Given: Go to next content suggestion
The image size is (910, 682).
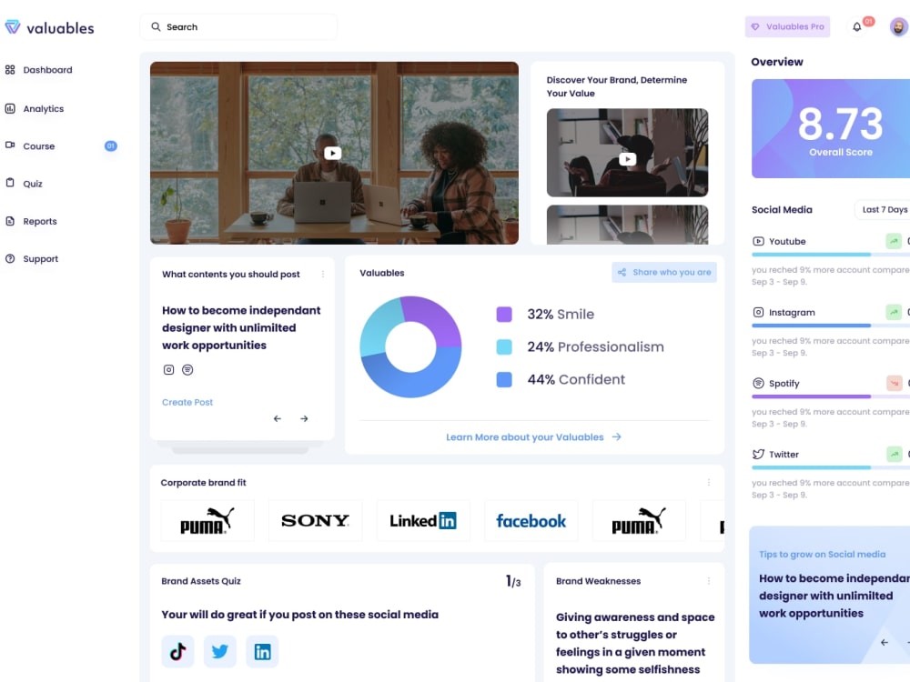Looking at the screenshot, I should tap(304, 418).
